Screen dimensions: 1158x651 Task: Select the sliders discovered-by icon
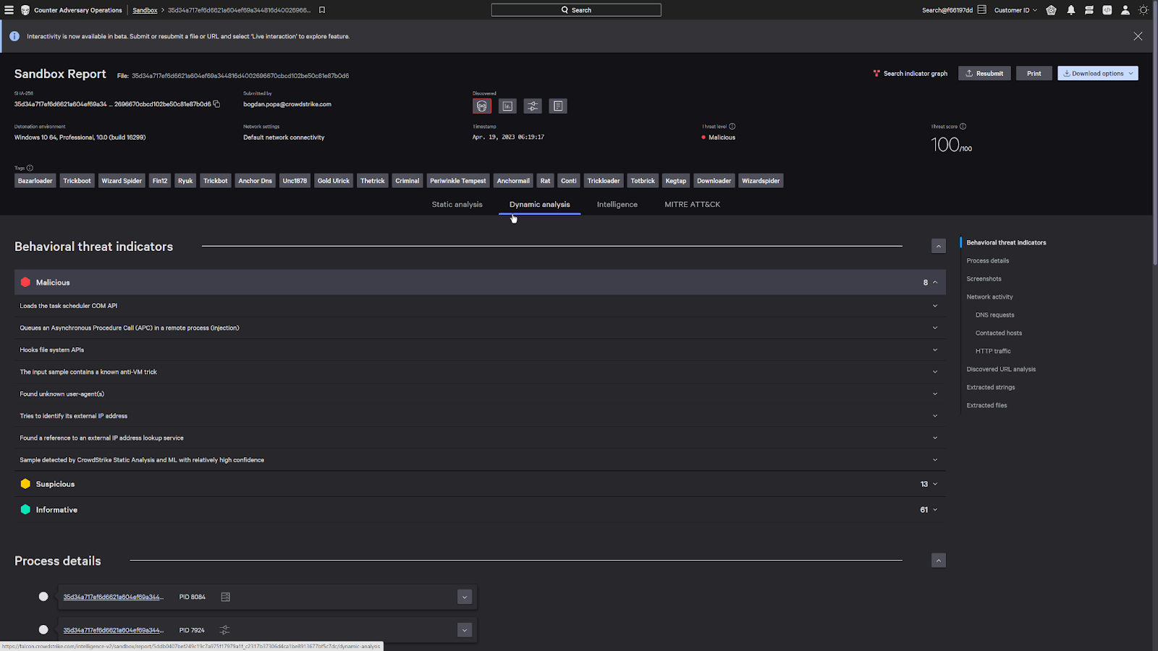click(533, 106)
